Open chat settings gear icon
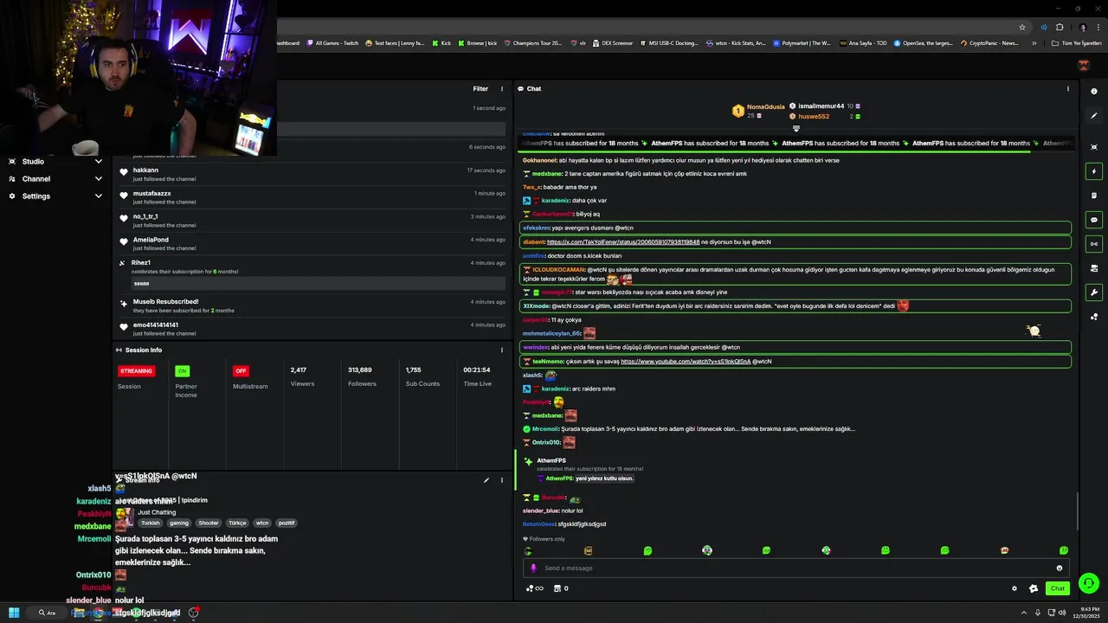This screenshot has width=1108, height=623. click(1015, 588)
